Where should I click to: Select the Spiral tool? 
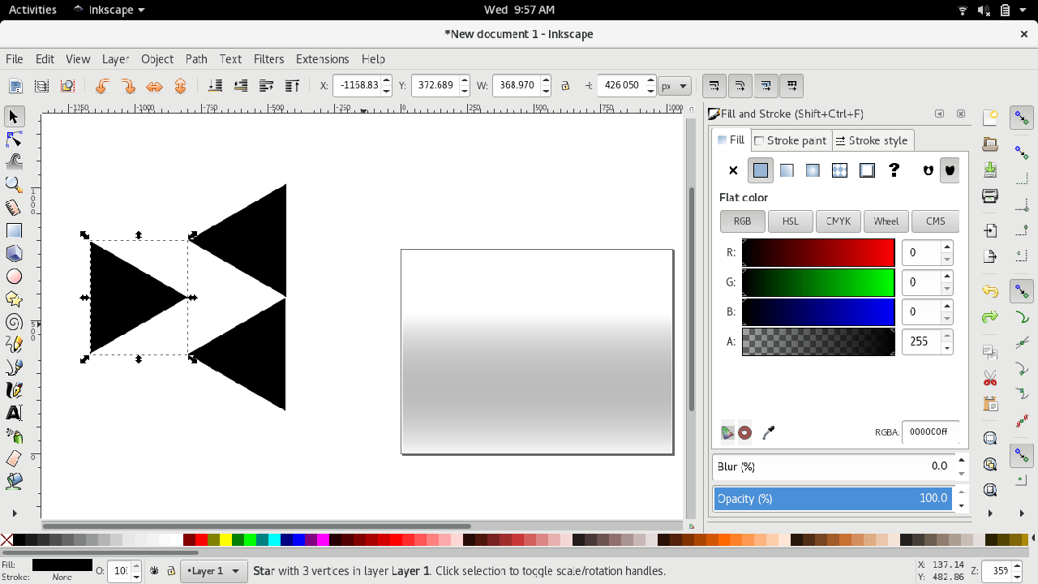(x=14, y=322)
